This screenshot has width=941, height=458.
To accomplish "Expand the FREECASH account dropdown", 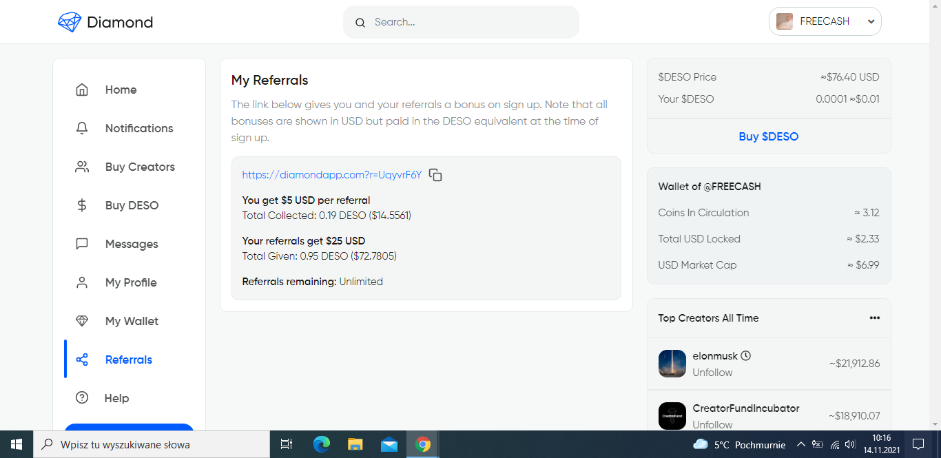I will (871, 22).
